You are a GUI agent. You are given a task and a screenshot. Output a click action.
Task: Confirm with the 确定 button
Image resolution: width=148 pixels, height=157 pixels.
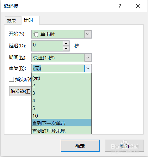[x=80, y=146]
